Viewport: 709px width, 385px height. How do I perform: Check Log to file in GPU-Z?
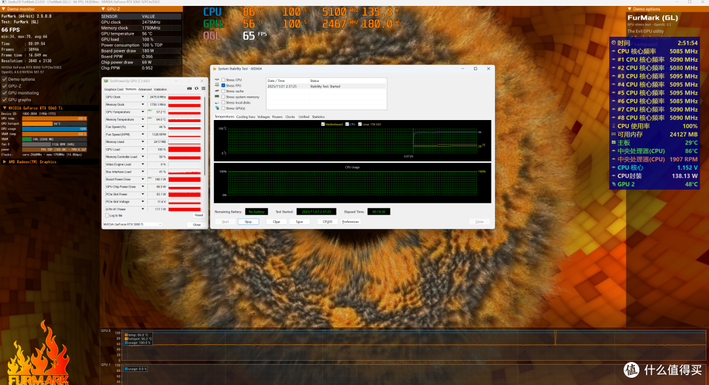pos(107,216)
